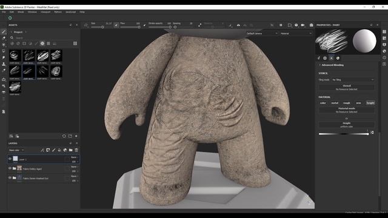Toggle the rough material channel
This screenshot has width=388, height=218.
point(347,103)
